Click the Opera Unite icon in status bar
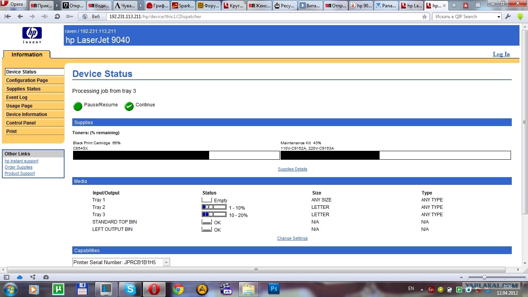 coord(33,277)
